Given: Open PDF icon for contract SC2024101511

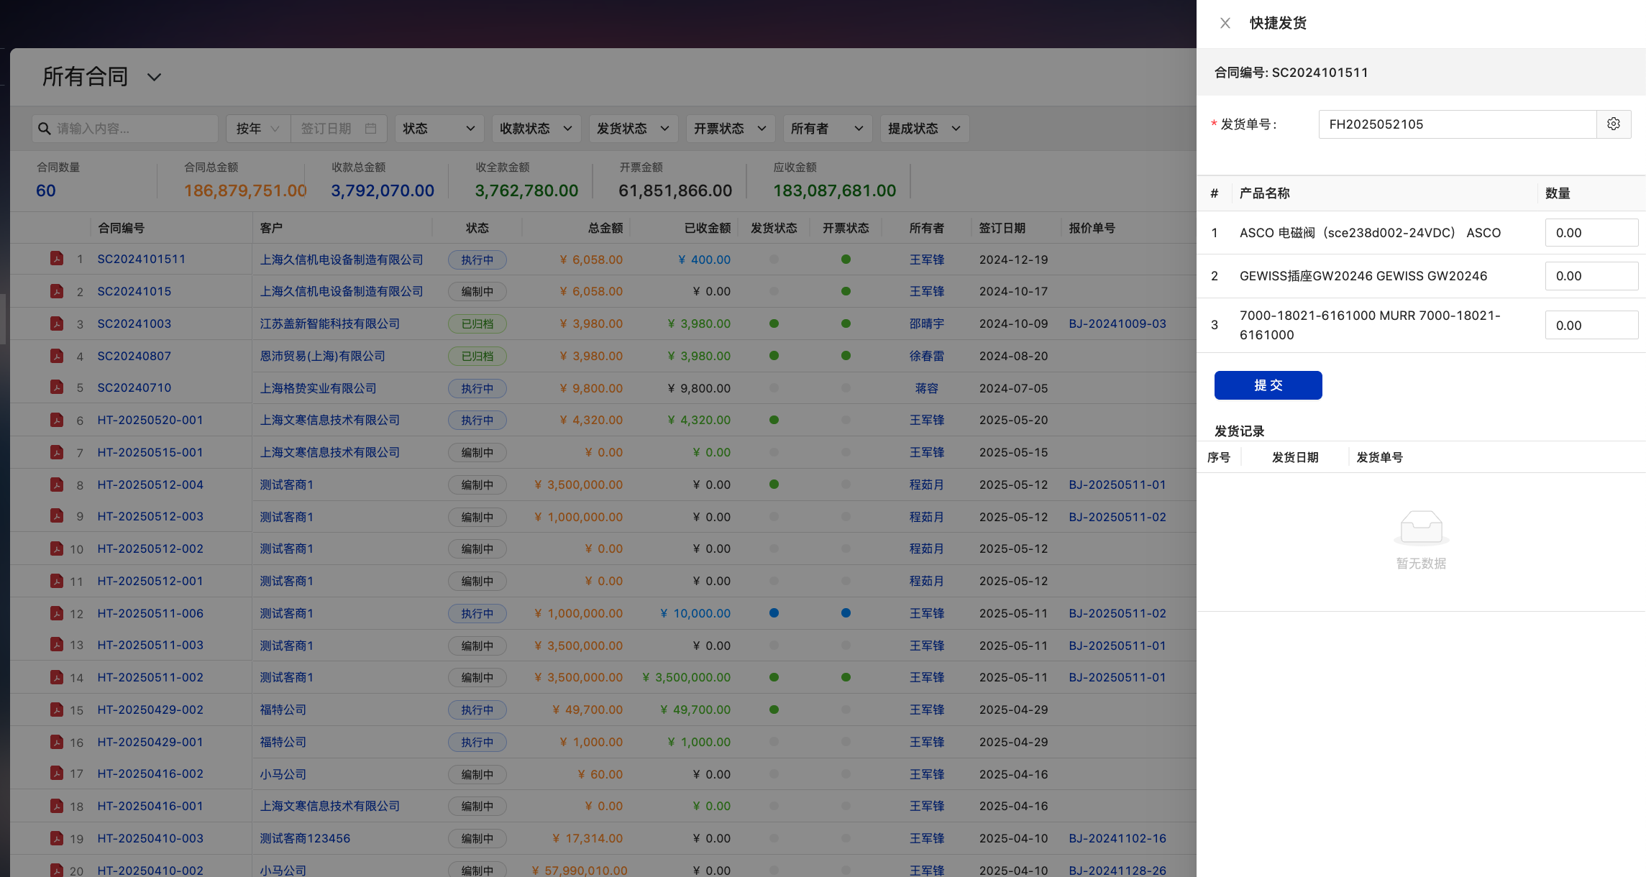Looking at the screenshot, I should coord(57,258).
